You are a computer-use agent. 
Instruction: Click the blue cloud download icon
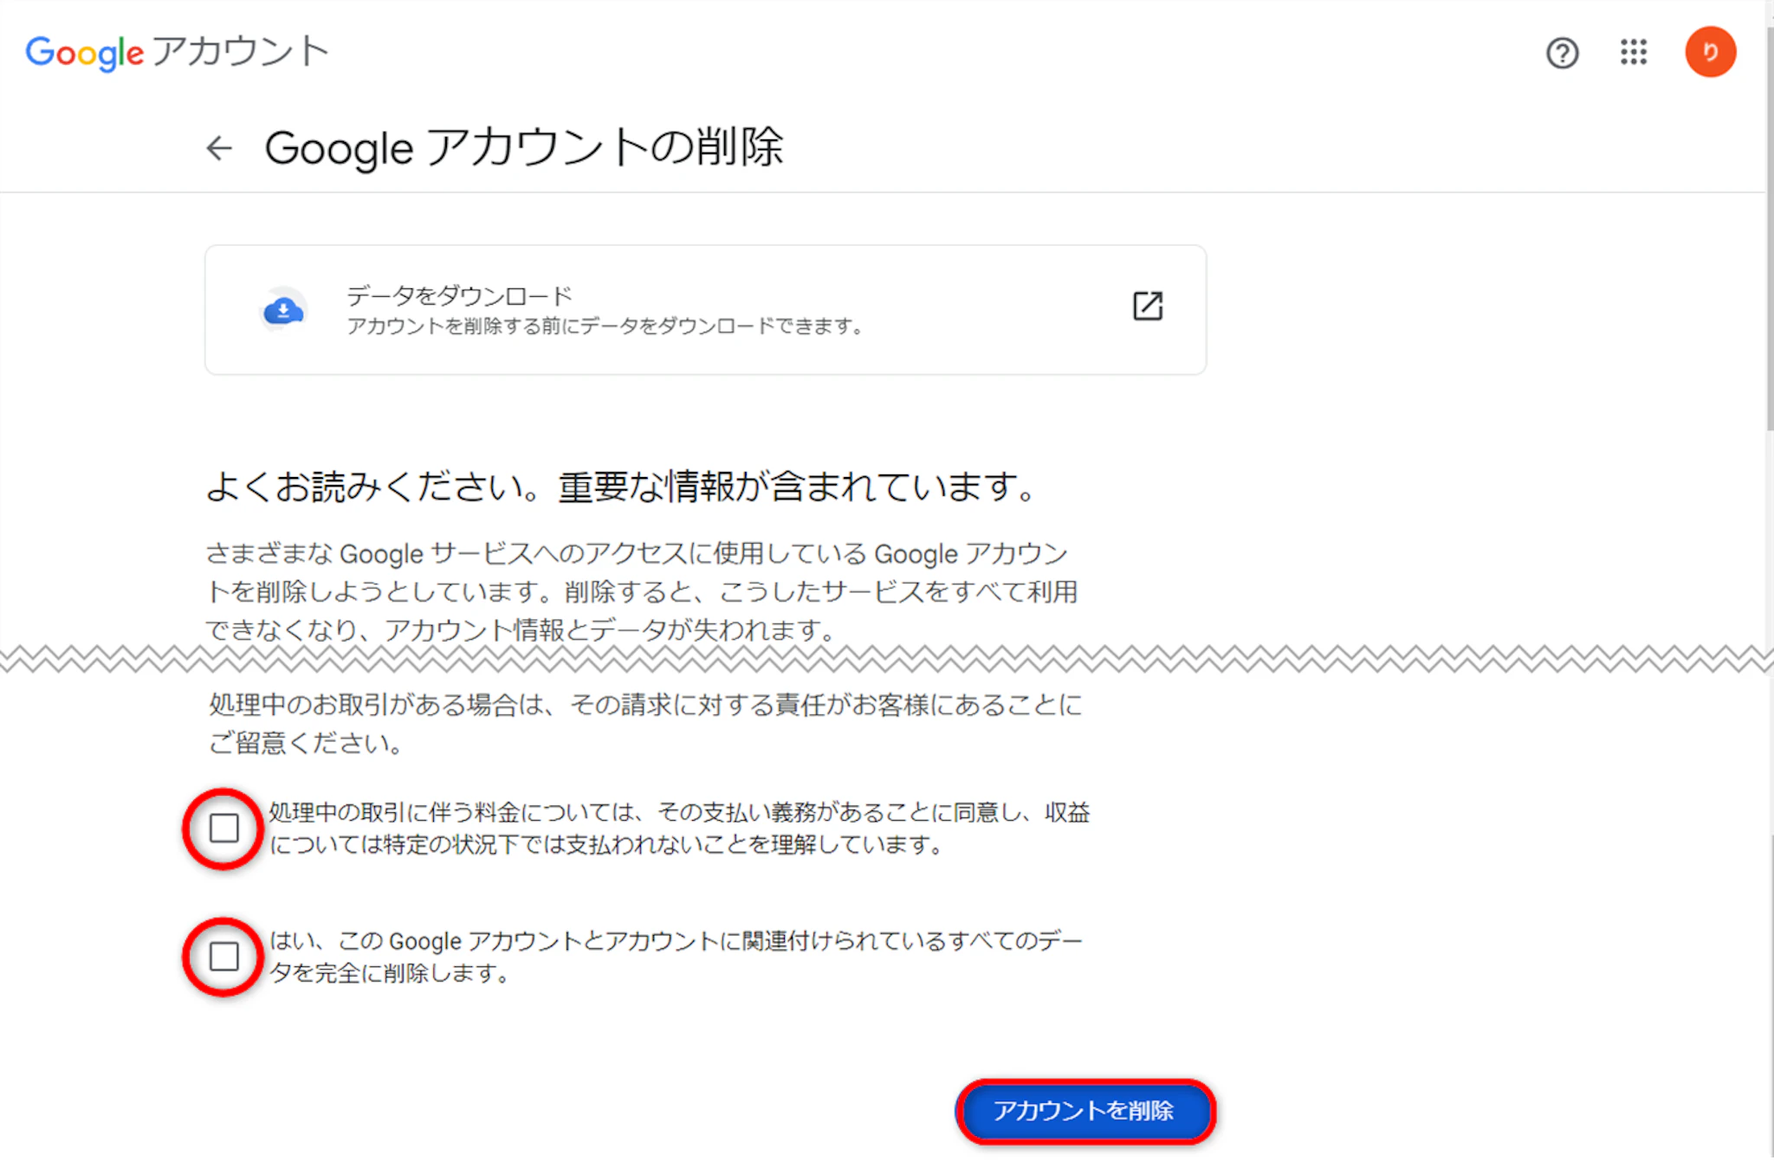[x=283, y=310]
